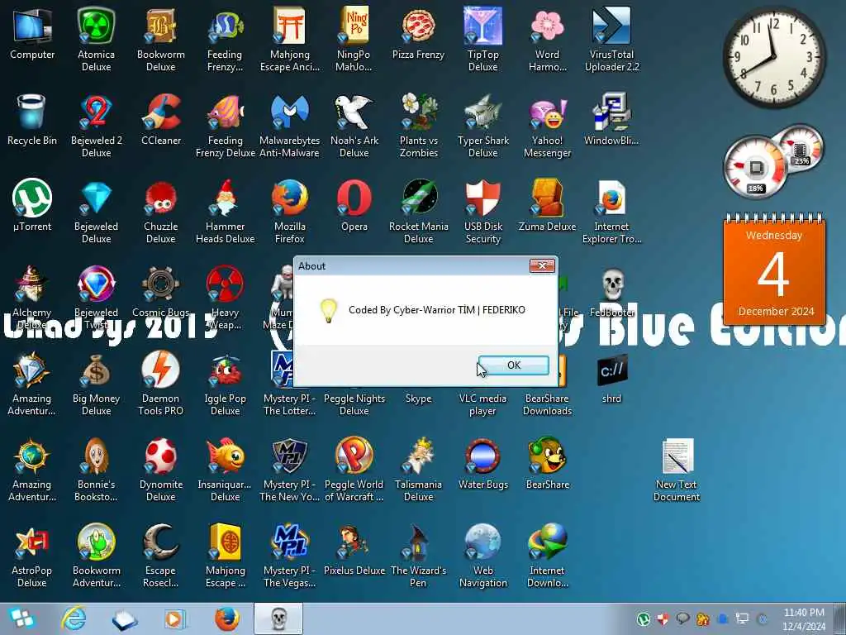This screenshot has height=635, width=846.
Task: Select the AstroPop Deluxe icon
Action: [32, 556]
